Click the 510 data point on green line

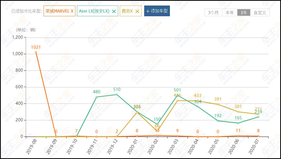(116, 94)
